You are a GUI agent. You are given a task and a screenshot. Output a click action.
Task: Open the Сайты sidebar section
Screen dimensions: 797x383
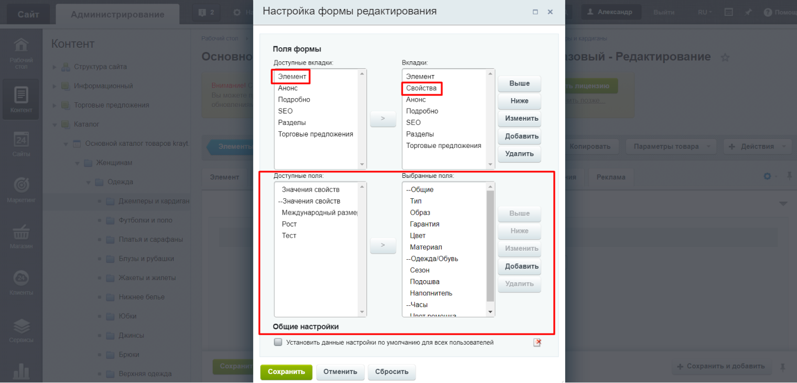[21, 144]
